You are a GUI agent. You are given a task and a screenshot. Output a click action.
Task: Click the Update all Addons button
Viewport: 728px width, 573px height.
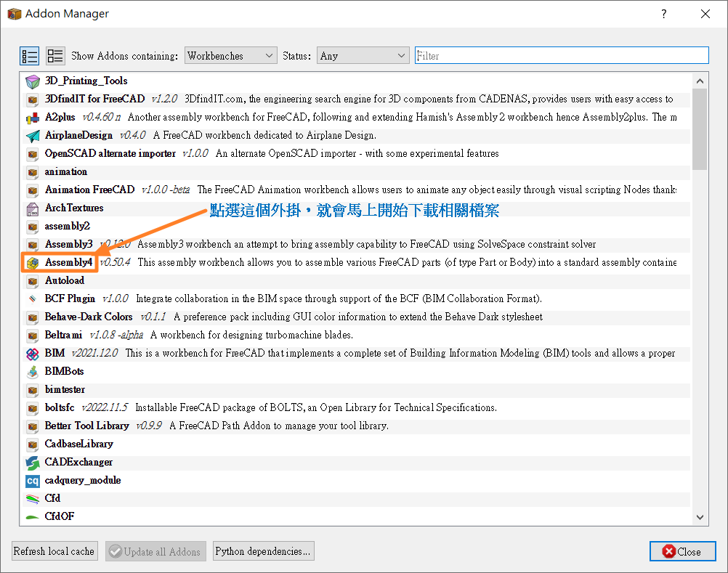coord(155,551)
